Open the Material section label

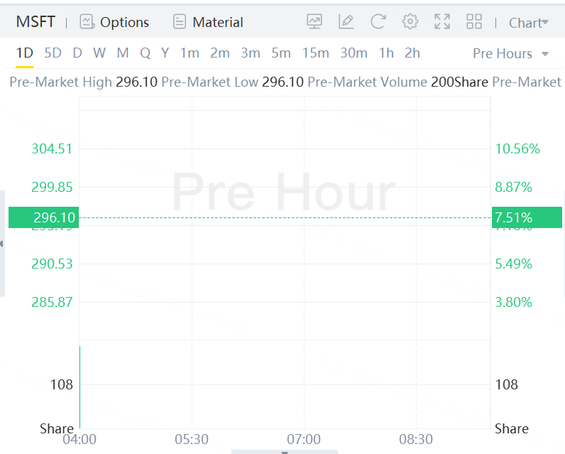click(218, 22)
